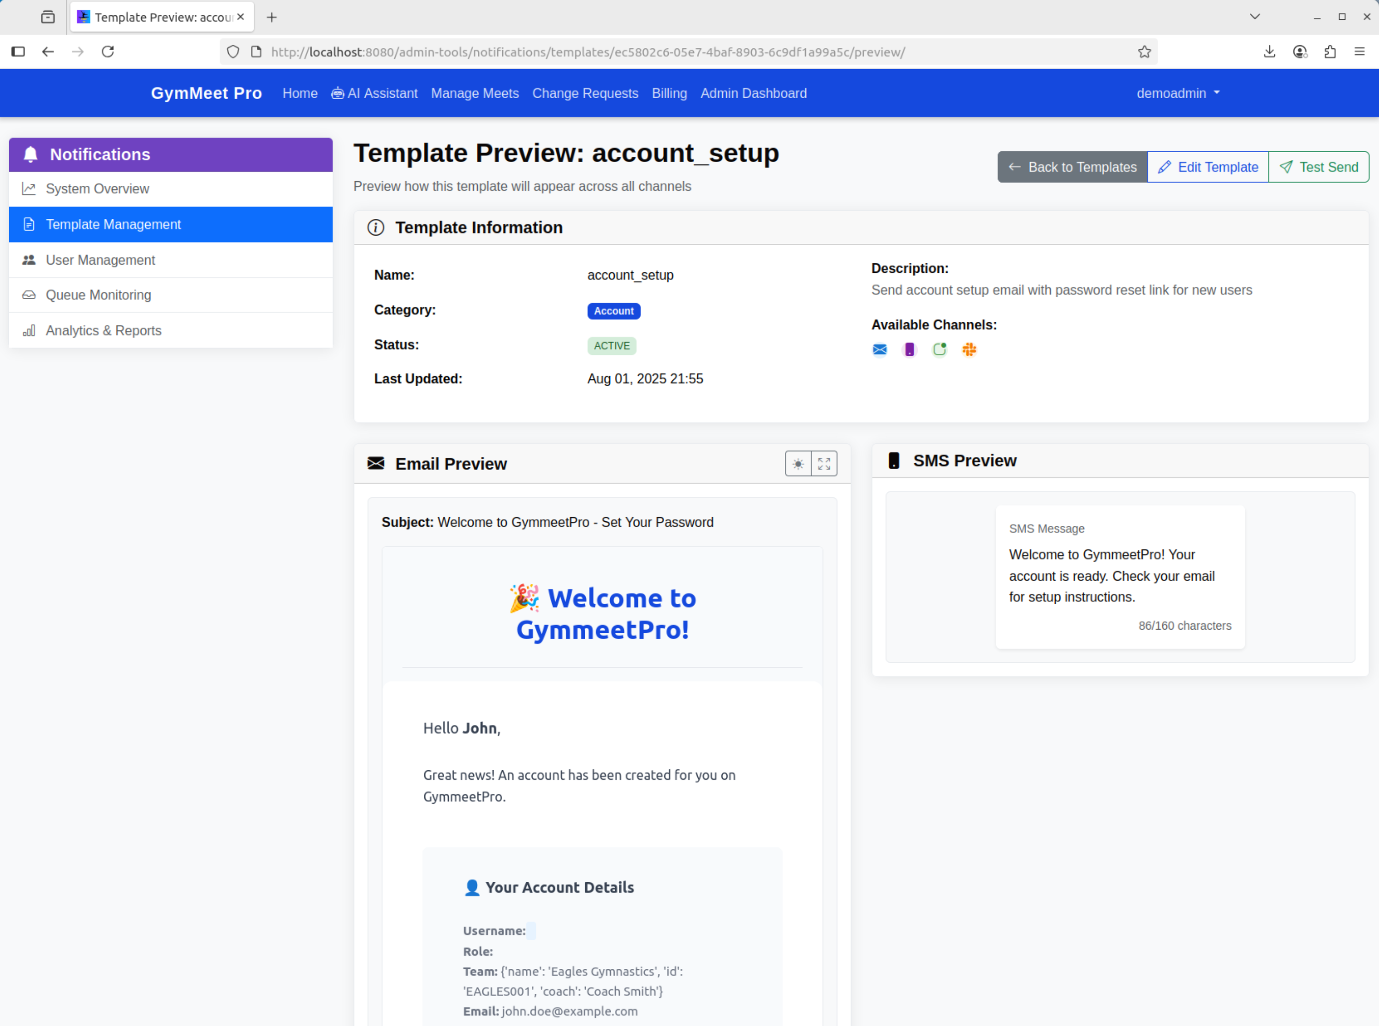Click the purple SMS channel phone icon
This screenshot has width=1379, height=1026.
coord(909,350)
